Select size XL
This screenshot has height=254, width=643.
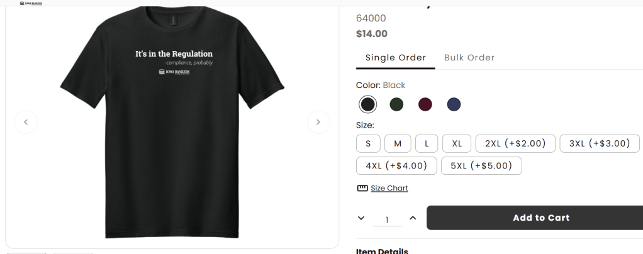coord(457,143)
